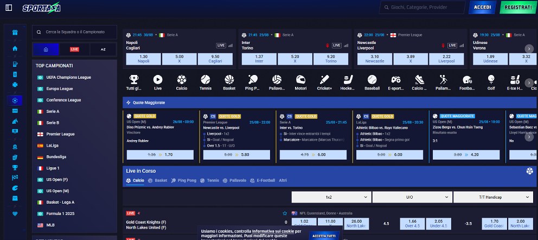538x240 pixels.
Task: Switch to the Ping Pong live tab
Action: pos(183,180)
